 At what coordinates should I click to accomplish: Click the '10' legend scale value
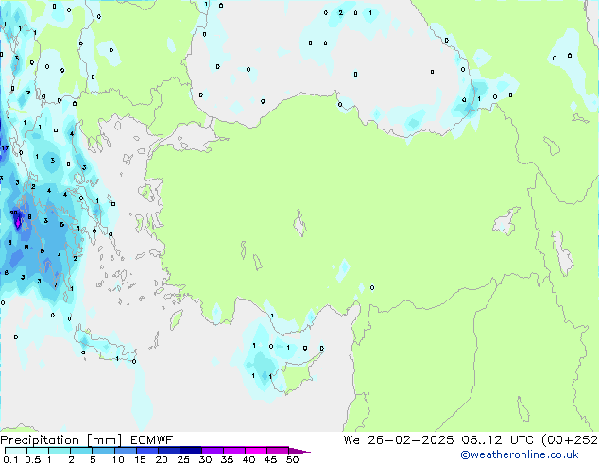[118, 459]
